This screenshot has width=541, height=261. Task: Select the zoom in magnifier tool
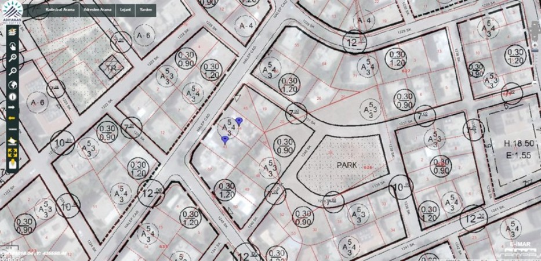12,58
